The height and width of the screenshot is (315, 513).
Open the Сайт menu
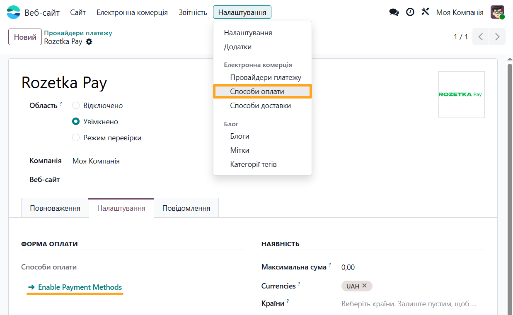(x=78, y=12)
